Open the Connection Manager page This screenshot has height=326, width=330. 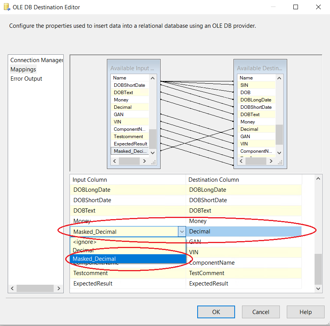click(x=36, y=60)
